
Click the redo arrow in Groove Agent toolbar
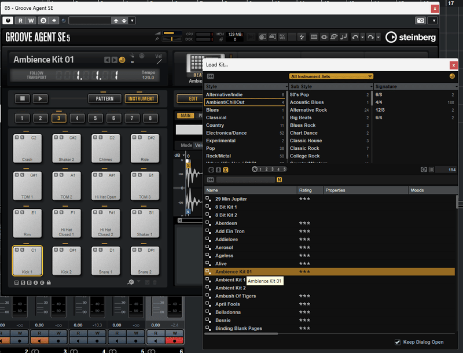point(370,37)
